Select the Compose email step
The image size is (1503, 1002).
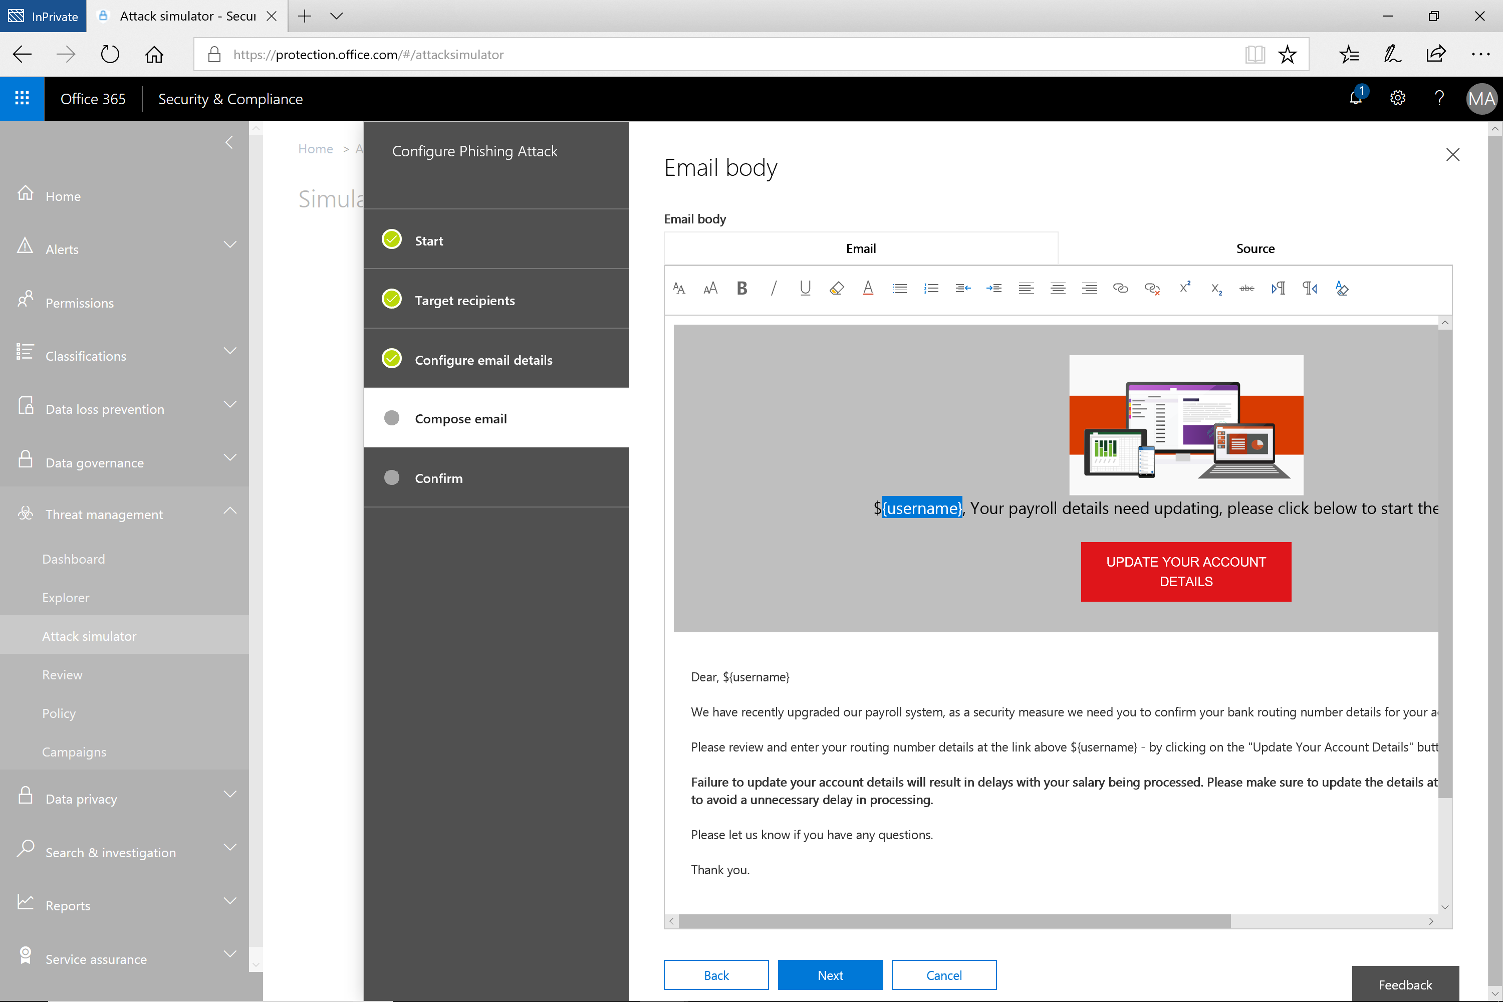(x=460, y=418)
